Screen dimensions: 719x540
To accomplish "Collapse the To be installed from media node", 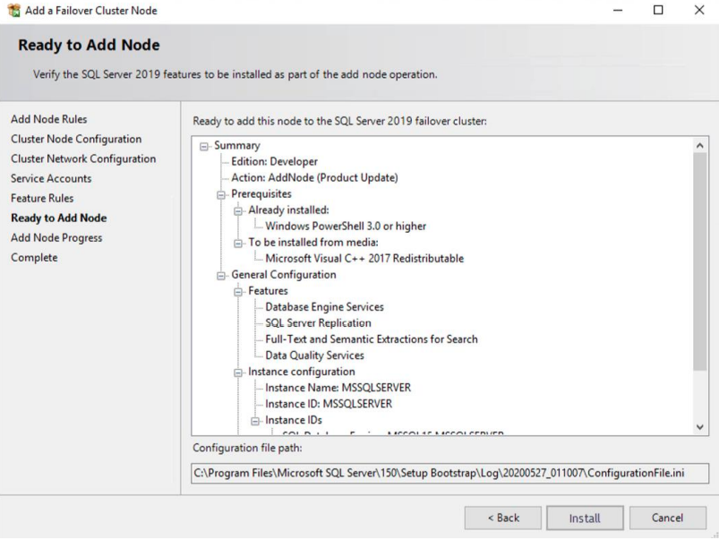I will (238, 244).
